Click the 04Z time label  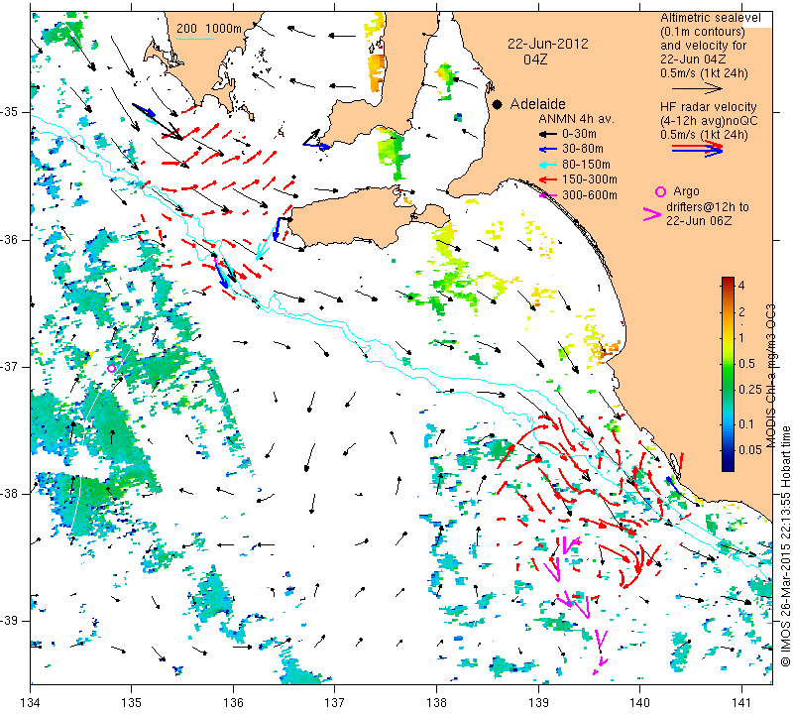535,59
